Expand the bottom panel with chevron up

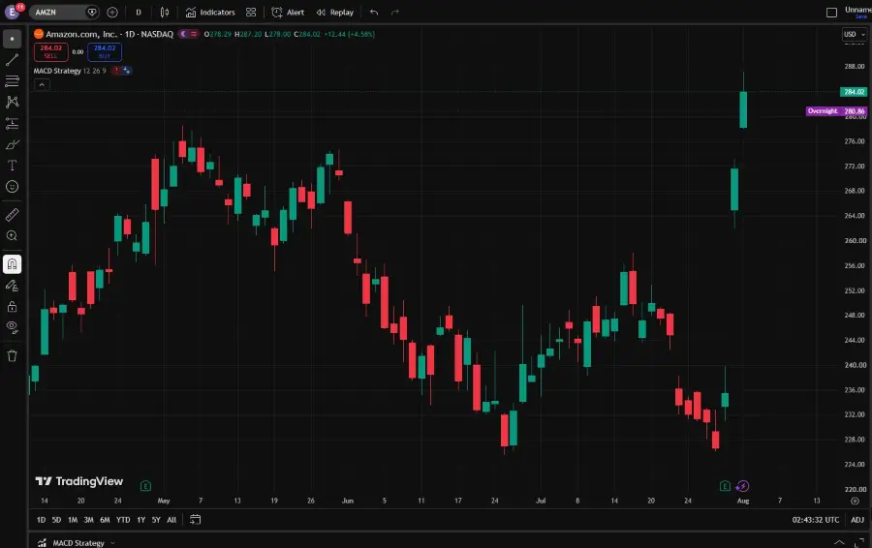839,542
